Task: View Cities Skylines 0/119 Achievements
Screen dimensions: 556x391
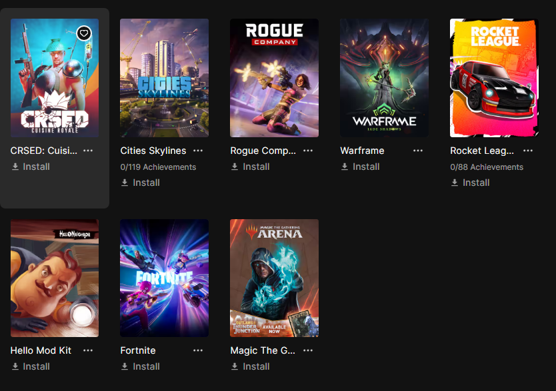Action: click(158, 167)
